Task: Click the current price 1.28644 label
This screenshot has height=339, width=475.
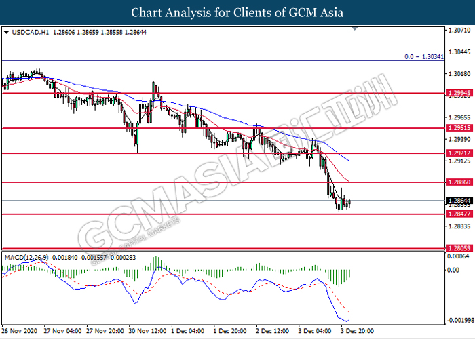Action: (x=459, y=201)
